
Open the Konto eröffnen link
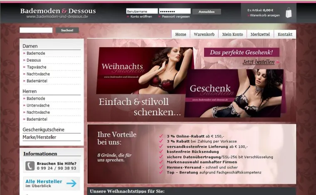(141, 17)
